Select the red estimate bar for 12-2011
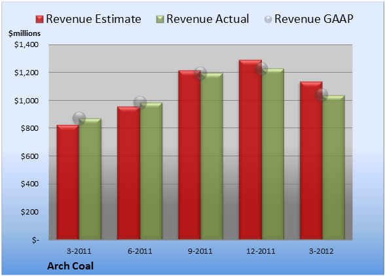 coord(250,150)
